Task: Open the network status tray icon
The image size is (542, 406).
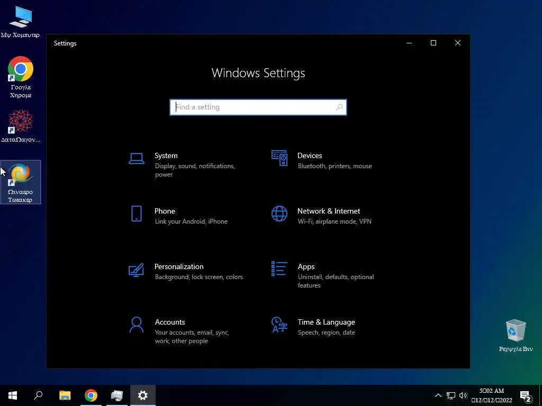Action: click(x=451, y=395)
